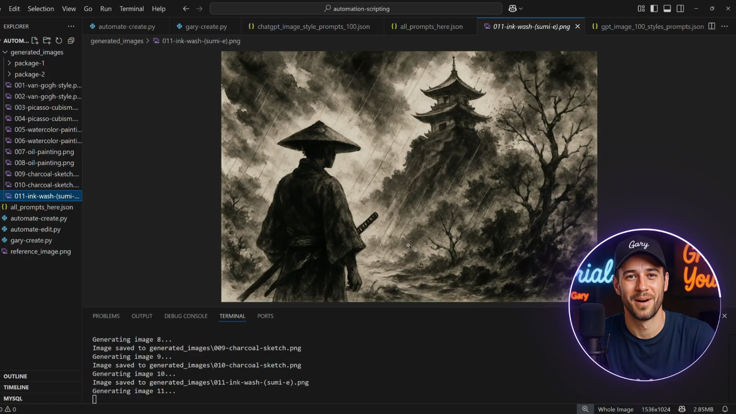The image size is (736, 414).
Task: Toggle the primary side bar
Action: 654,9
